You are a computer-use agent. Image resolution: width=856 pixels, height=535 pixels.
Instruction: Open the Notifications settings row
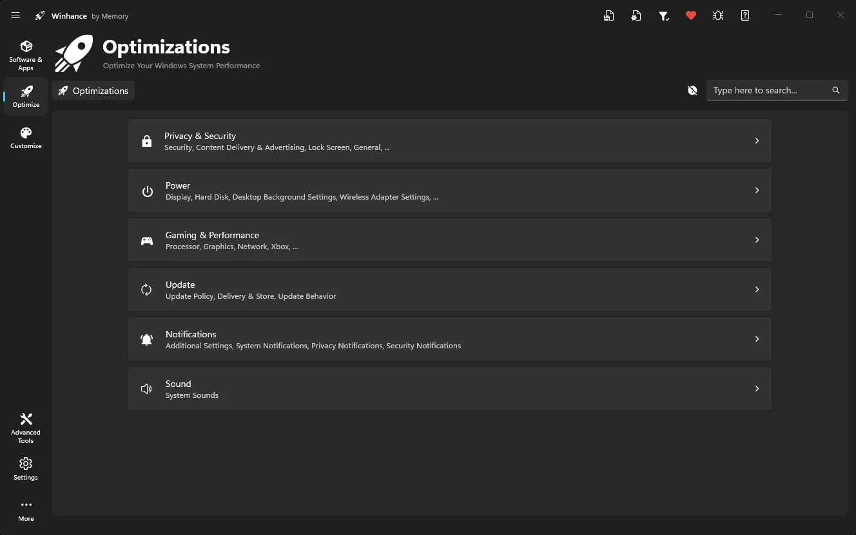[x=449, y=339]
